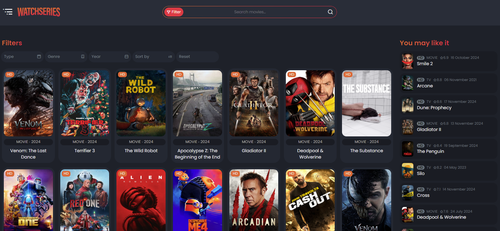Focus the Search movies input field
This screenshot has width=500, height=231.
250,12
